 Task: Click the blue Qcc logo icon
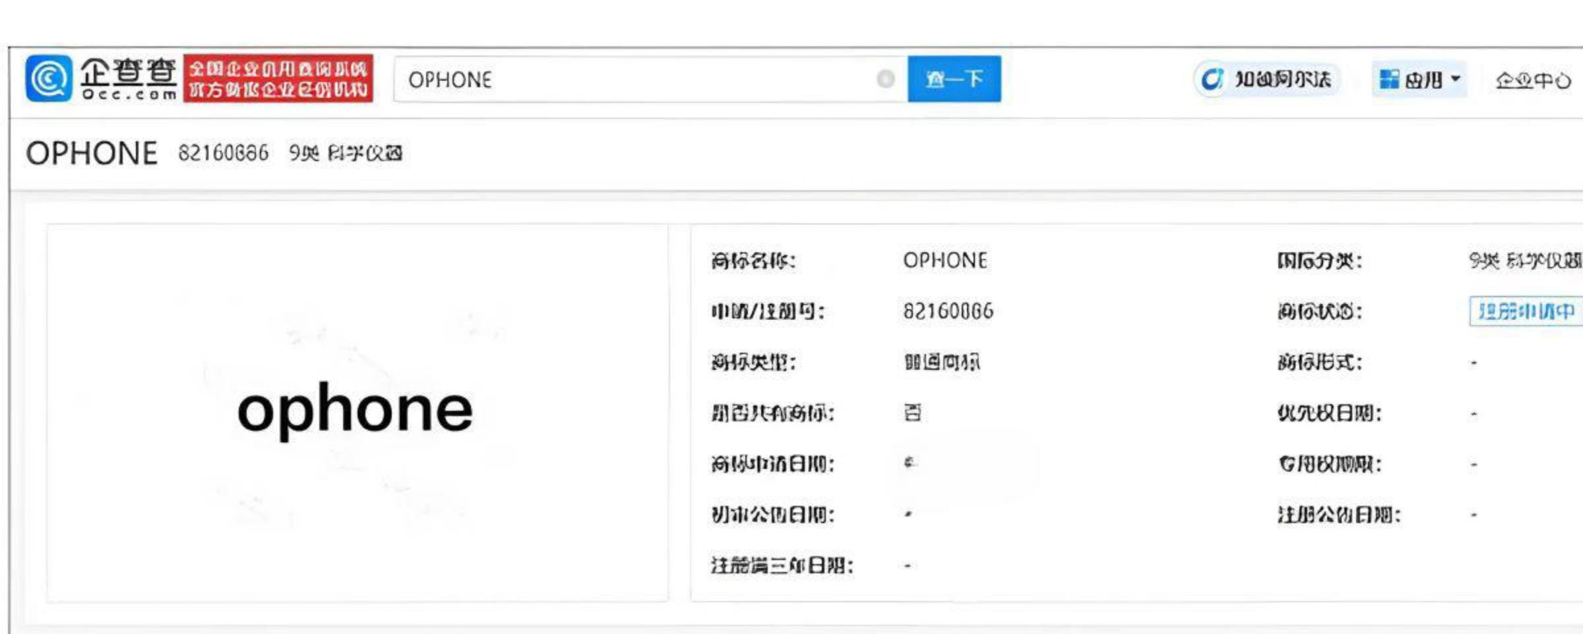(x=49, y=79)
